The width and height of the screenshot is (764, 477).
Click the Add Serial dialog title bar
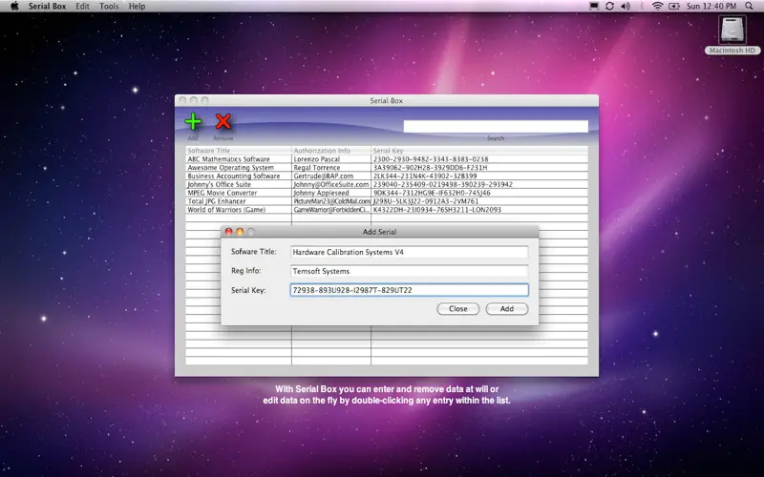coord(379,232)
